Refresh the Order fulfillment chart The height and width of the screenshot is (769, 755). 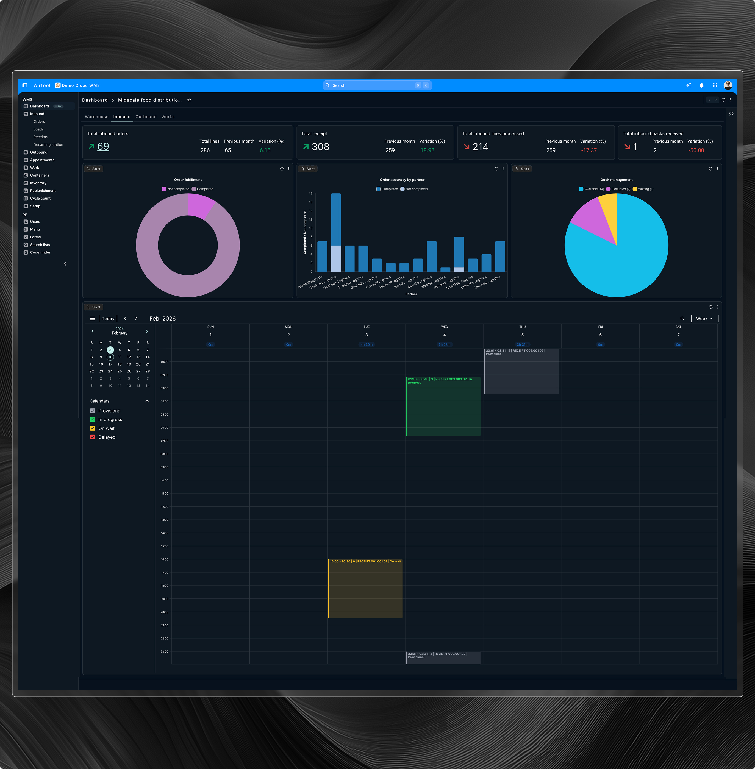[282, 169]
